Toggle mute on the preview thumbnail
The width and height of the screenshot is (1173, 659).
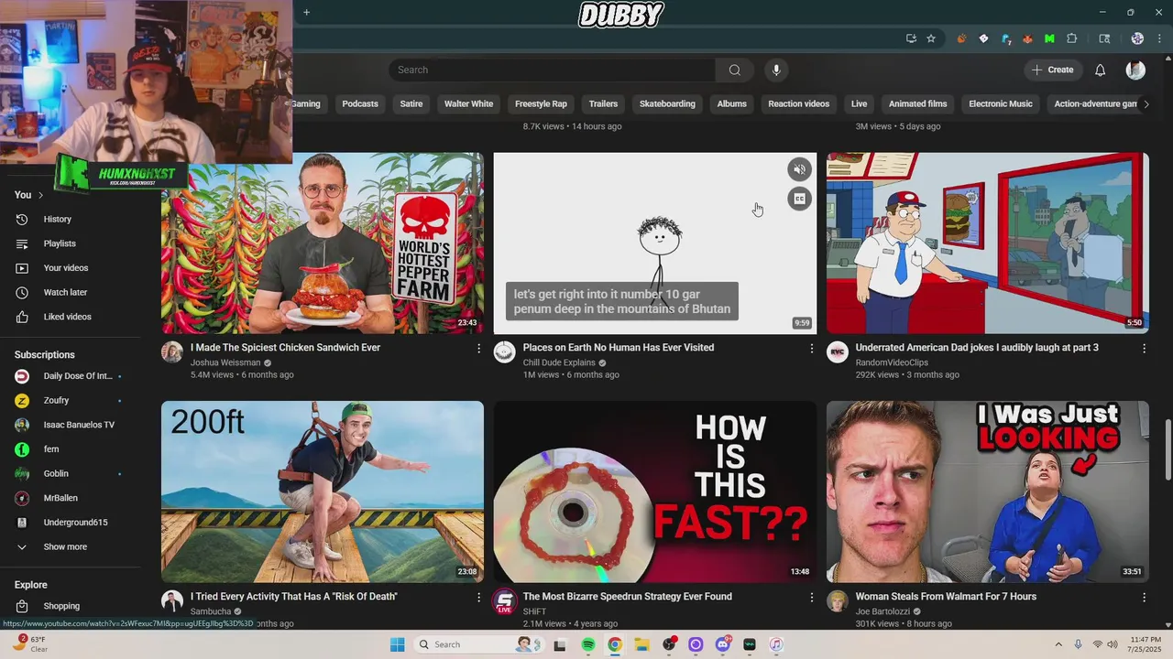(799, 169)
